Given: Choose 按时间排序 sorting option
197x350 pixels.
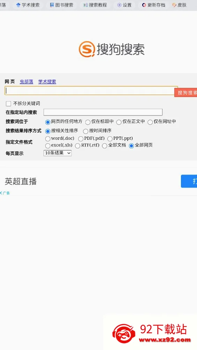Looking at the screenshot, I should coord(85,131).
